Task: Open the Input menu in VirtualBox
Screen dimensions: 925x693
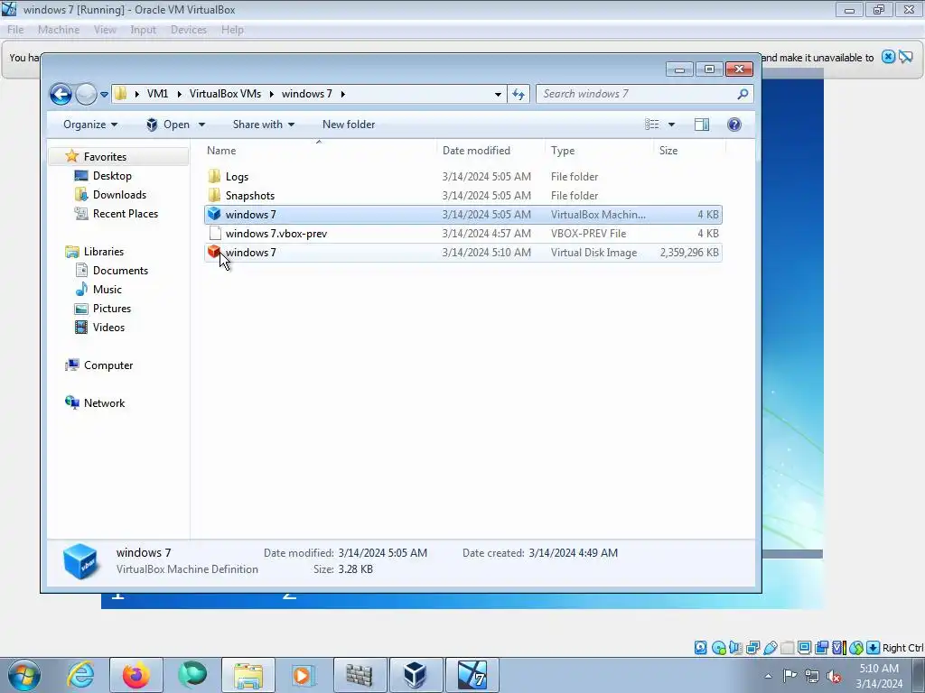Action: pyautogui.click(x=144, y=30)
